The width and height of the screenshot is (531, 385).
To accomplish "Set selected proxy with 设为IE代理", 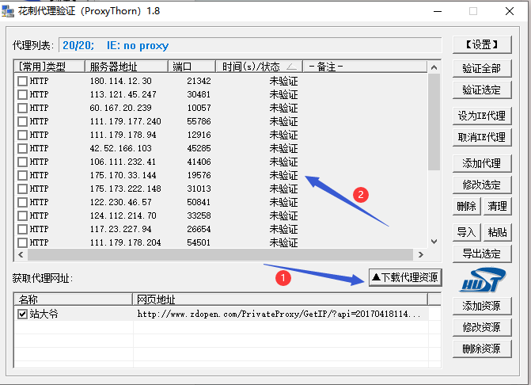I will pos(481,116).
